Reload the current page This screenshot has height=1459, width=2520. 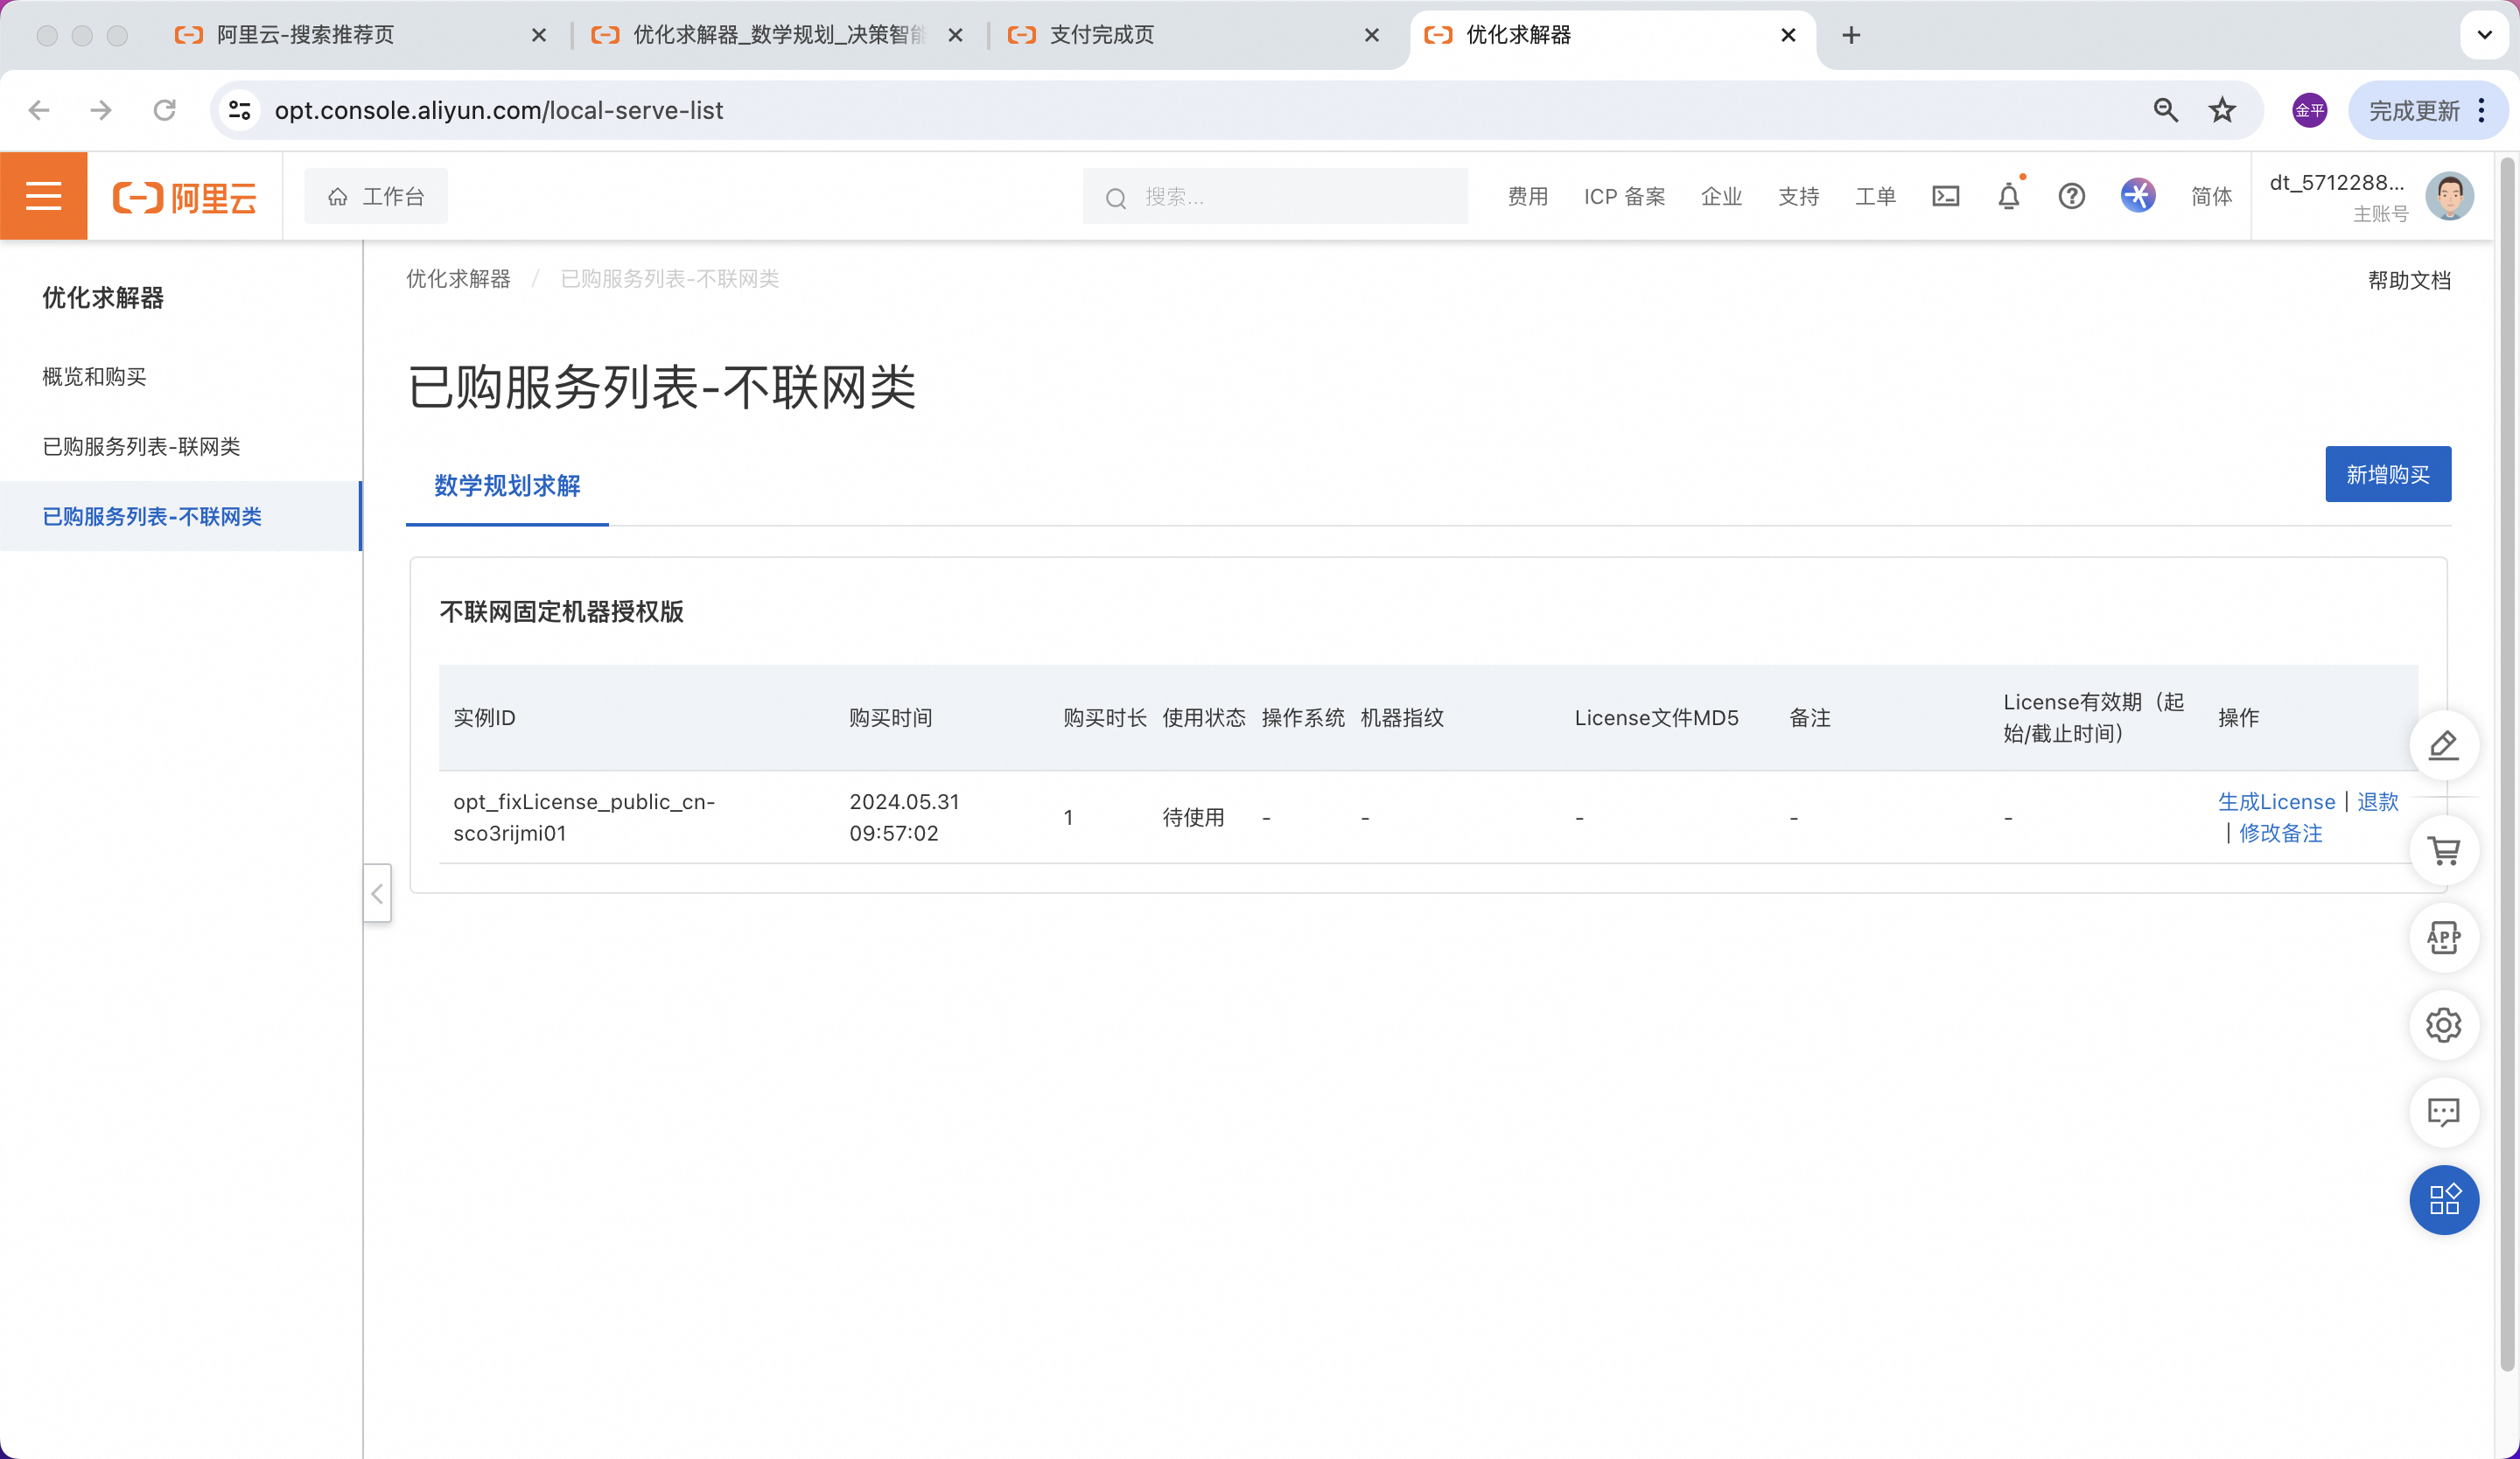165,110
